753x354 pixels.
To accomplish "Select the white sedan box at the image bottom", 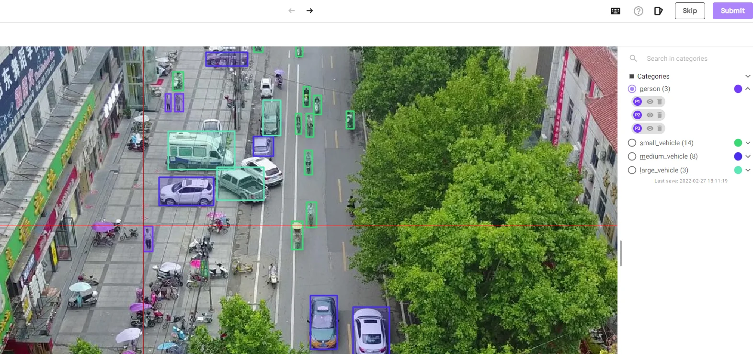I will [371, 331].
